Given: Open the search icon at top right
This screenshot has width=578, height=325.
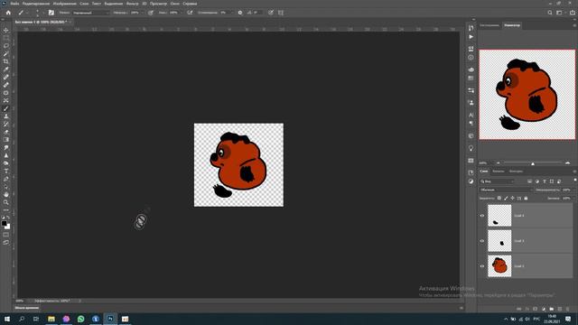Looking at the screenshot, I should coord(550,13).
